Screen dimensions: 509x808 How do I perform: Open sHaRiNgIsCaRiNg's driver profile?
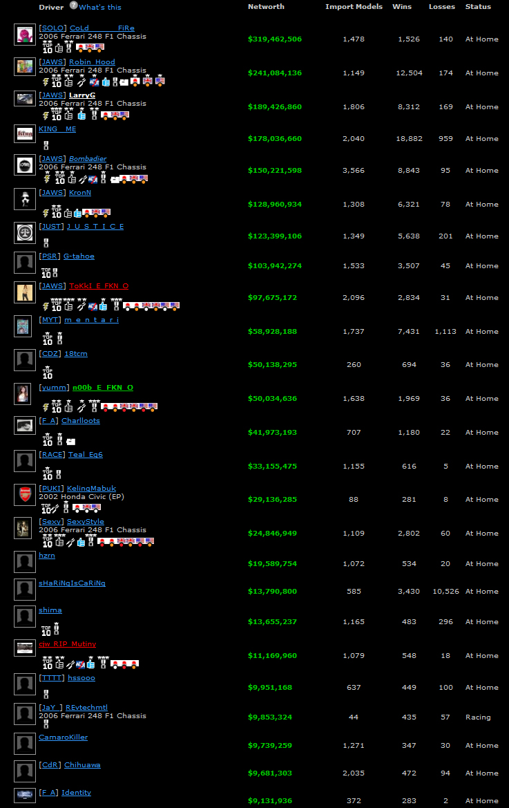pos(72,583)
